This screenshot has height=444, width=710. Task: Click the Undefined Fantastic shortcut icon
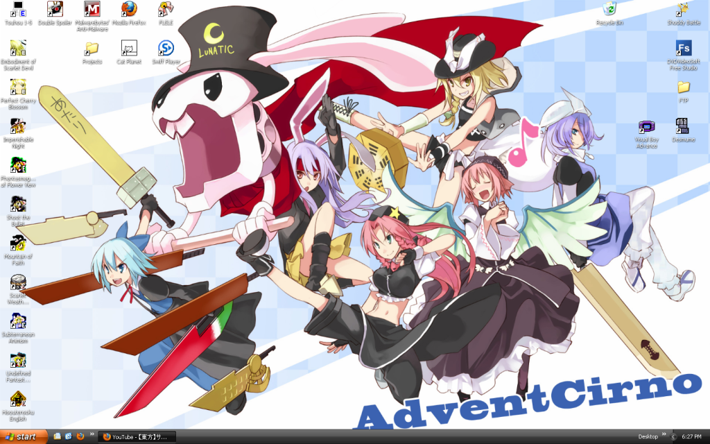[x=18, y=367]
